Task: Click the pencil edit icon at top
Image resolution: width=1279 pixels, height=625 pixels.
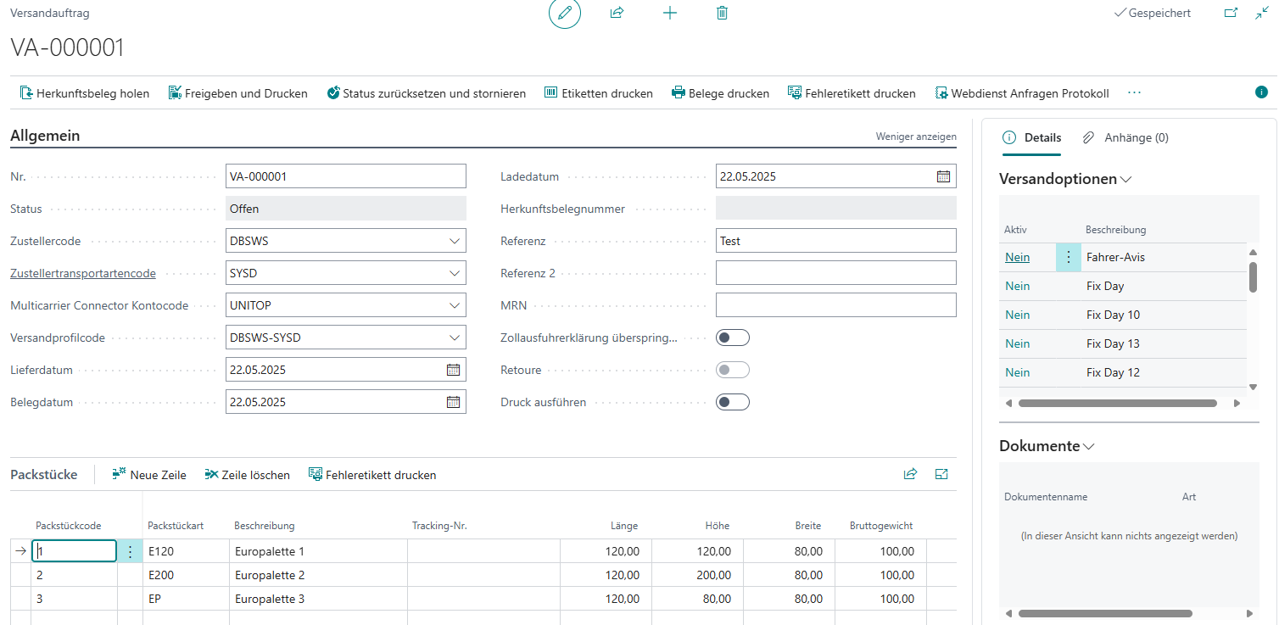Action: [x=565, y=14]
